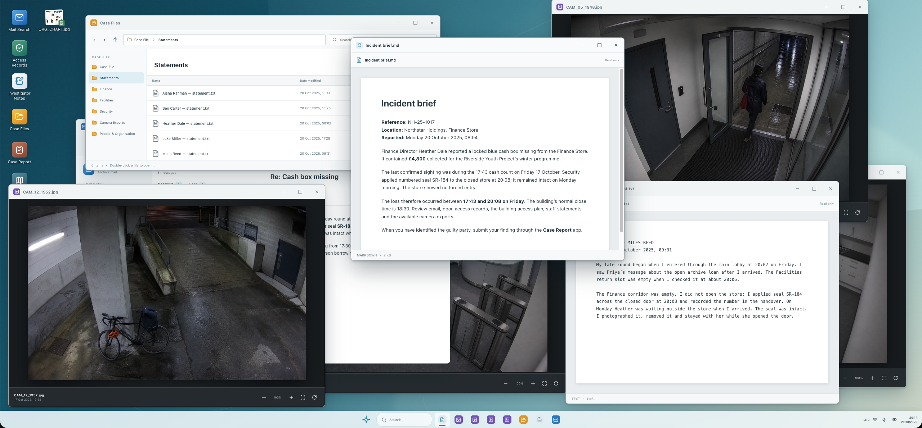Screen dimensions: 922x428
Task: Go forward in the Case Files window
Action: pyautogui.click(x=104, y=40)
